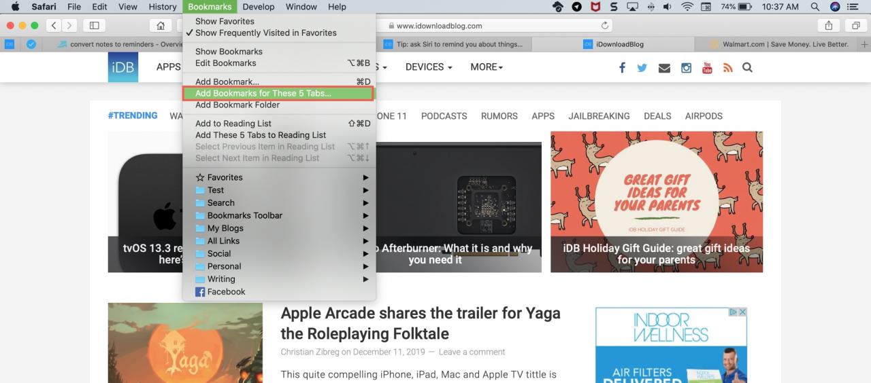The height and width of the screenshot is (383, 871).
Task: Open iDB's Facebook page icon
Action: pyautogui.click(x=622, y=67)
